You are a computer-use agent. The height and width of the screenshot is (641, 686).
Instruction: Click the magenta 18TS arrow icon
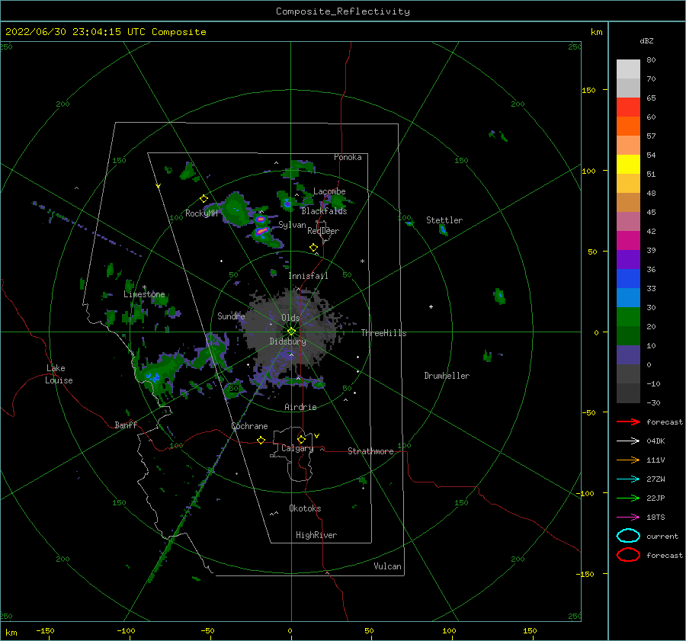628,518
